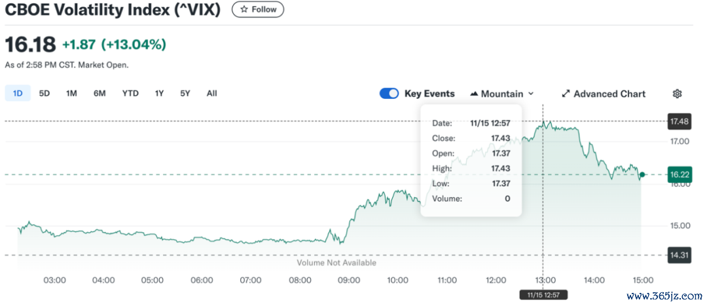Click the tooltip Volume value 0
Image resolution: width=707 pixels, height=306 pixels.
coord(507,198)
